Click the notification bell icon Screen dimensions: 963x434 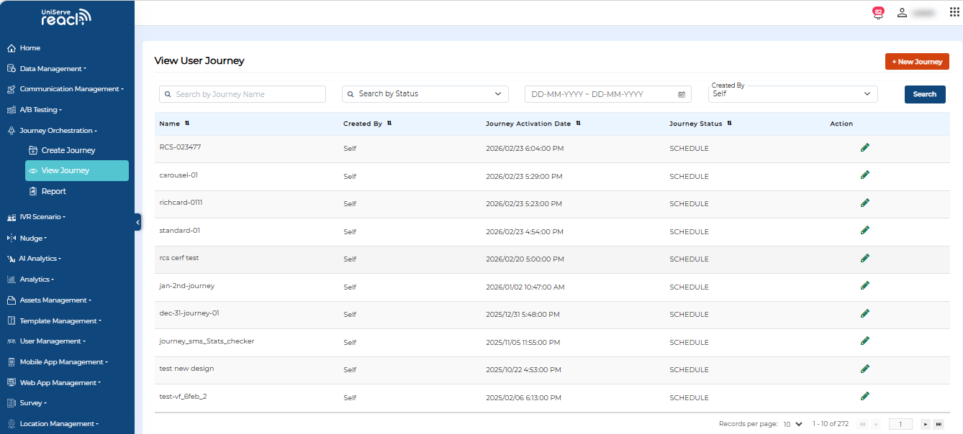tap(877, 13)
